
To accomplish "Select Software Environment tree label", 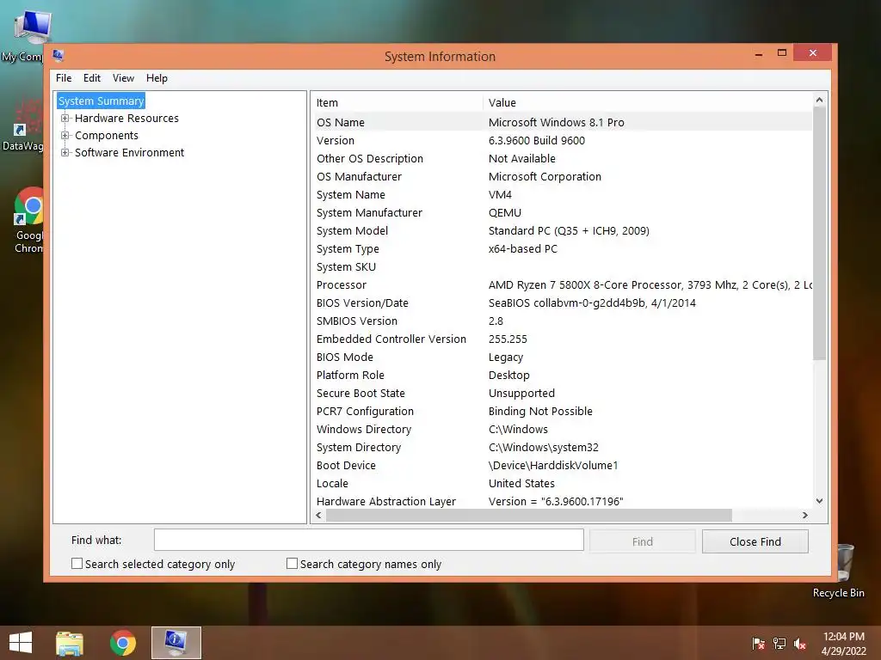I will [x=129, y=153].
